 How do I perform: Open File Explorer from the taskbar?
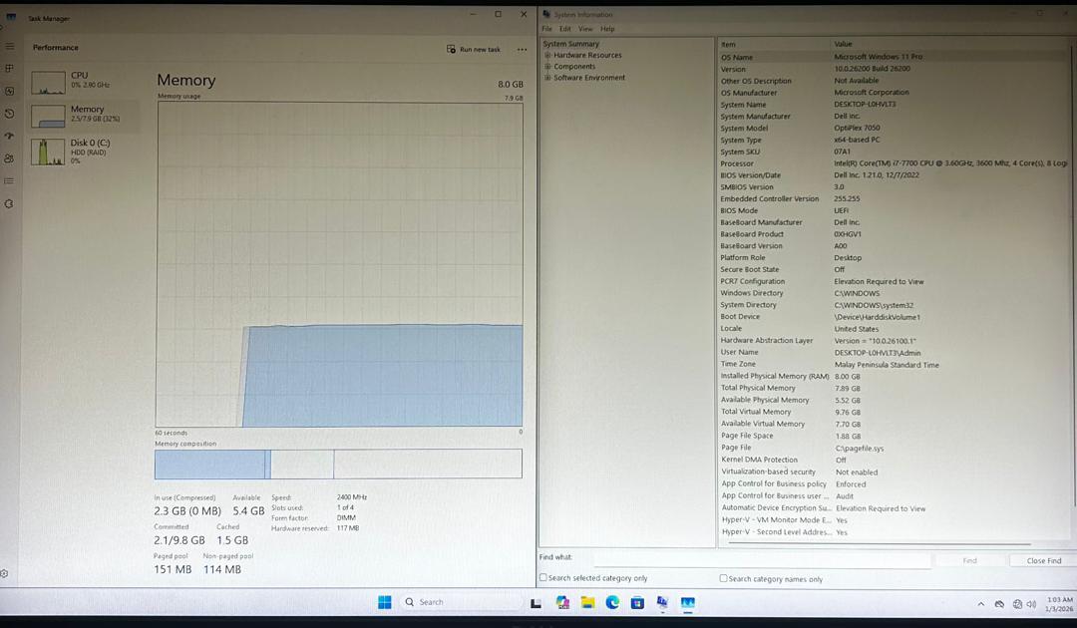[587, 602]
